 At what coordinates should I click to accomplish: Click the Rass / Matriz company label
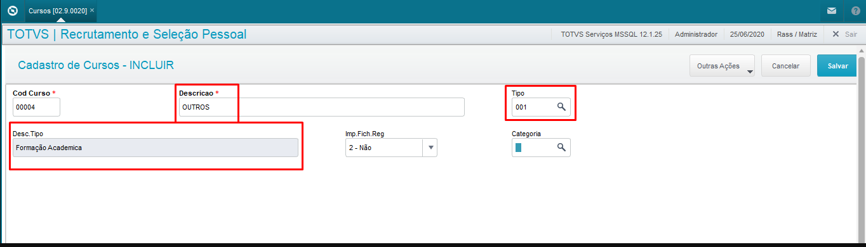coord(796,34)
